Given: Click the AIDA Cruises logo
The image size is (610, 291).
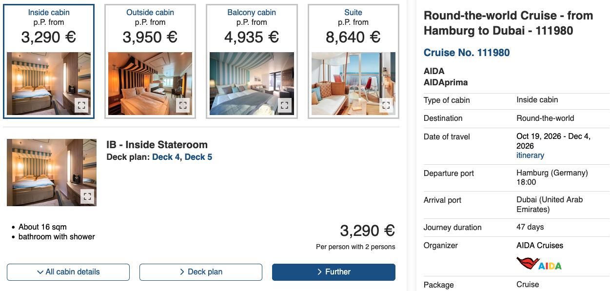Looking at the screenshot, I should point(539,264).
